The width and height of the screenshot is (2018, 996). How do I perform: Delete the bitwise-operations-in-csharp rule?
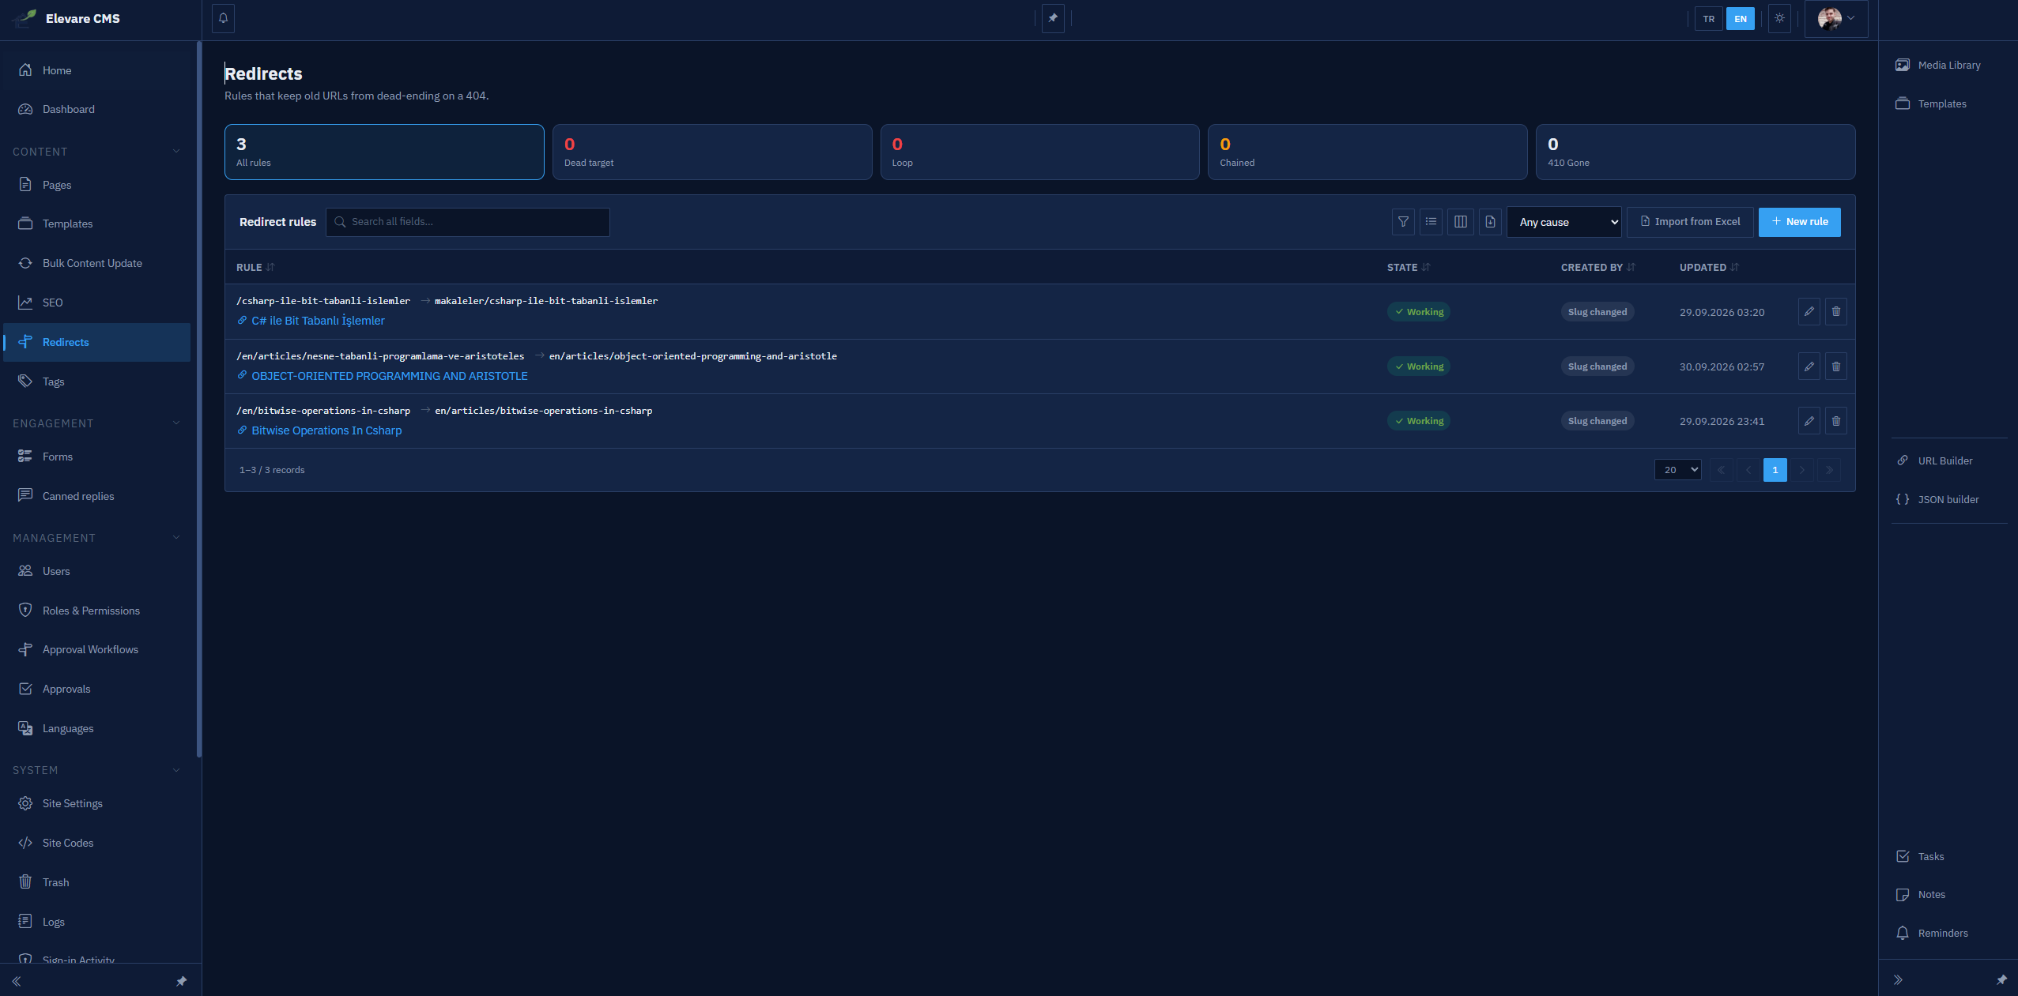1836,421
